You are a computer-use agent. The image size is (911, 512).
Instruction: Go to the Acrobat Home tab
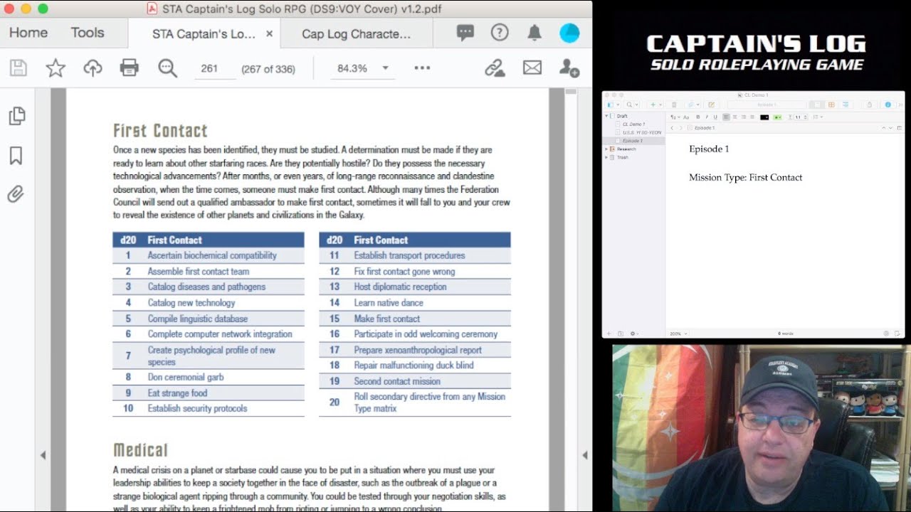tap(28, 33)
